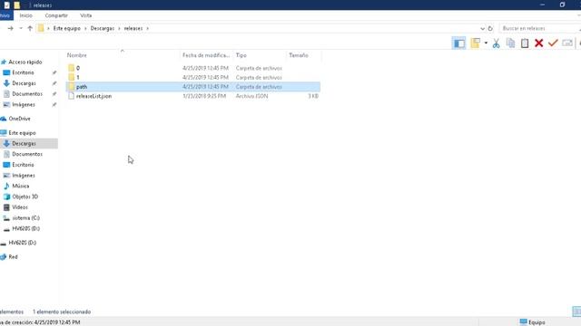Open the folder options toolbar icon
This screenshot has height=326, width=581.
[x=475, y=43]
